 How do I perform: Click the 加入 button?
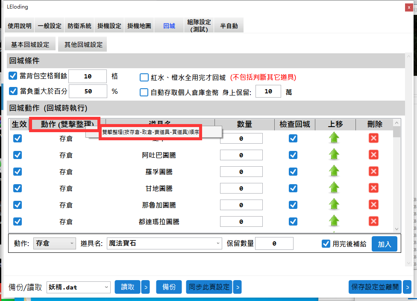pyautogui.click(x=384, y=244)
